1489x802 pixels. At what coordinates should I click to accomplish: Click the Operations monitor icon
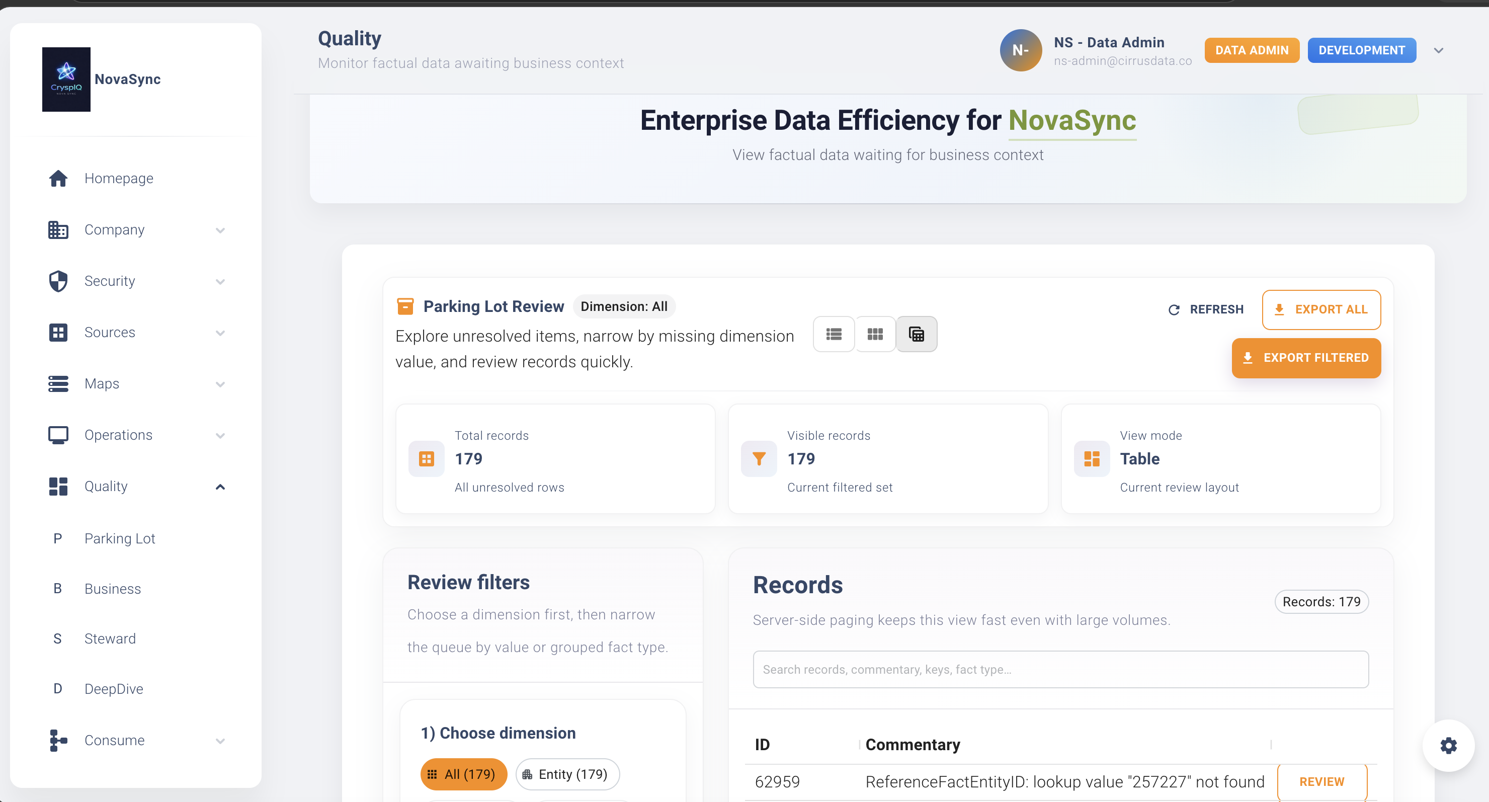pos(58,435)
